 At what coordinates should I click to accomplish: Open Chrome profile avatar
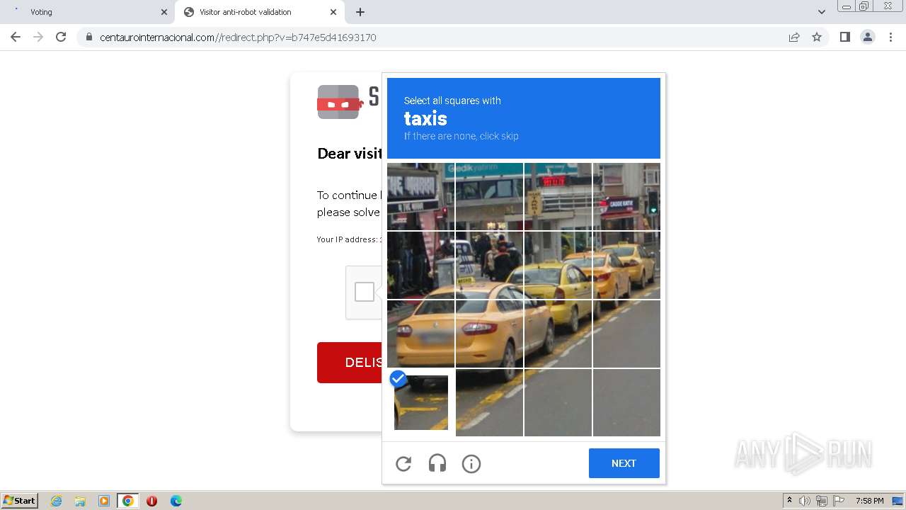pos(868,37)
